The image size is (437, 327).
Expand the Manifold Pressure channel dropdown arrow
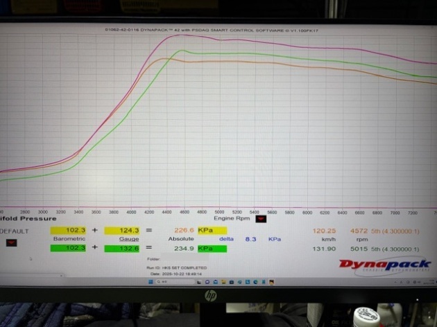(x=11, y=243)
